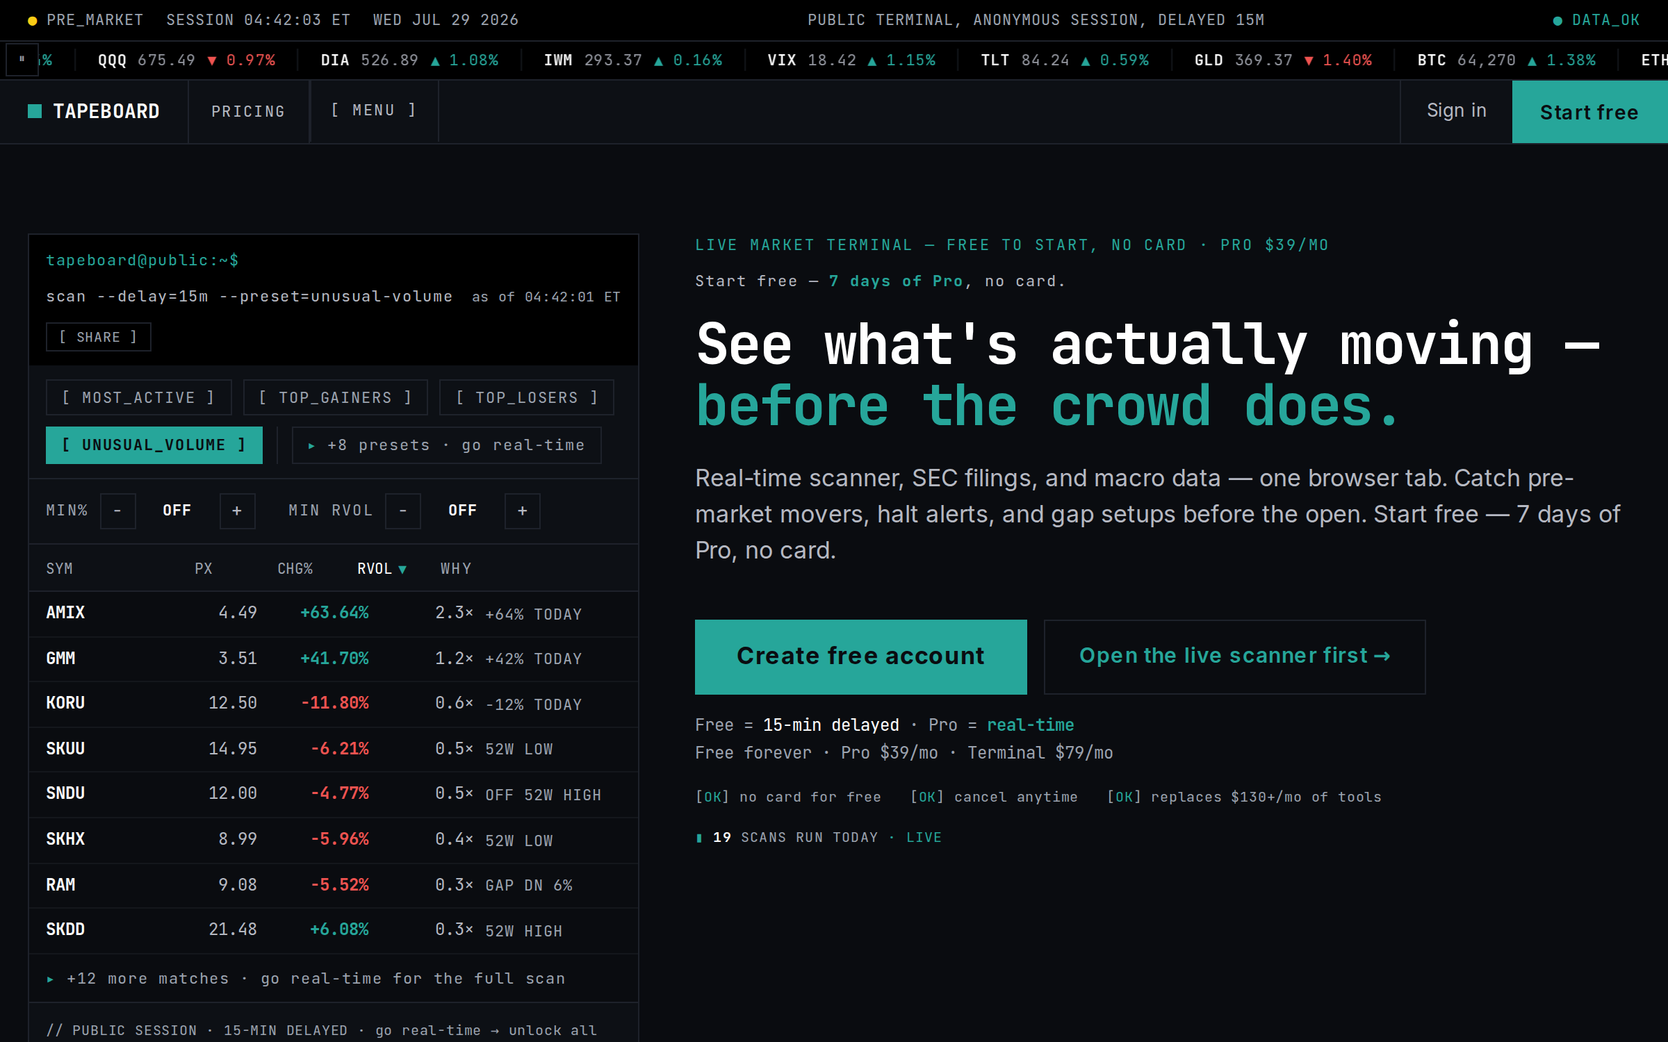
Task: Select the TOP_LOSERS preset tab
Action: click(x=527, y=397)
